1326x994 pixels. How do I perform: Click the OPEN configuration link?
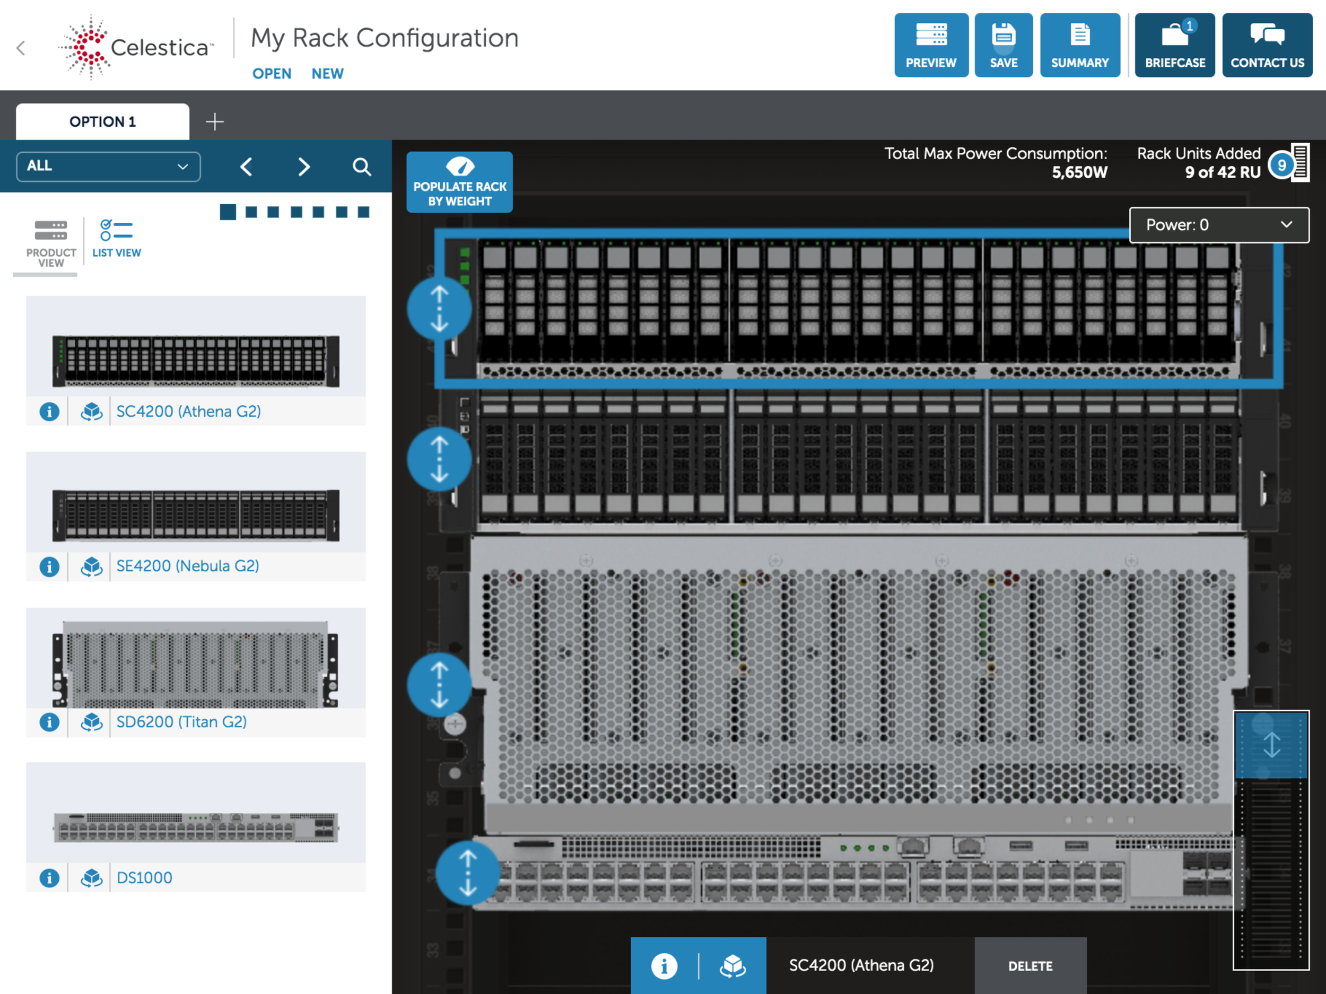tap(272, 74)
